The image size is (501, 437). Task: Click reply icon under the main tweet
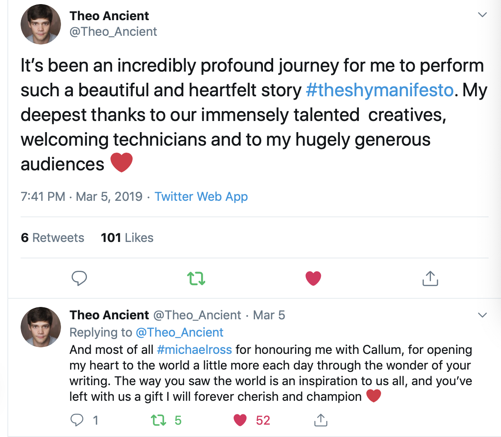pos(79,279)
